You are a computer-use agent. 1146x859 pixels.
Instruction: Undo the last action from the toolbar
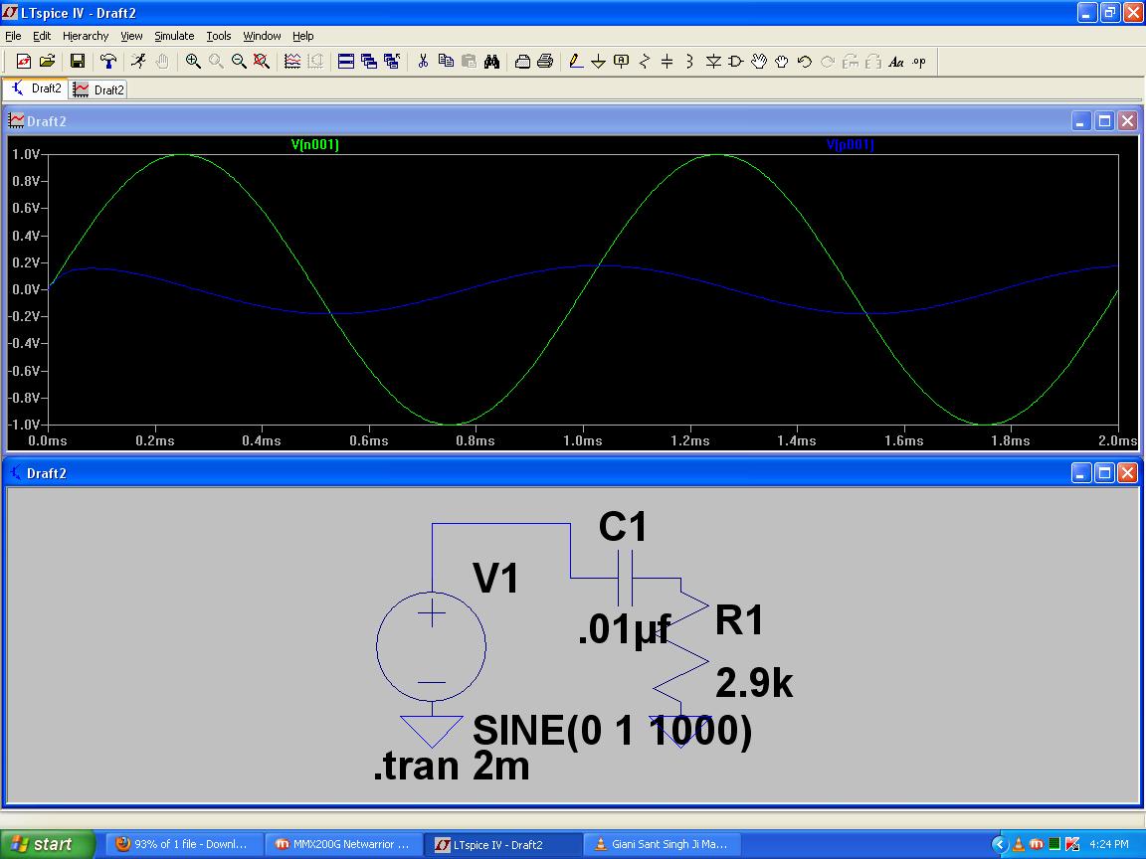[x=805, y=62]
